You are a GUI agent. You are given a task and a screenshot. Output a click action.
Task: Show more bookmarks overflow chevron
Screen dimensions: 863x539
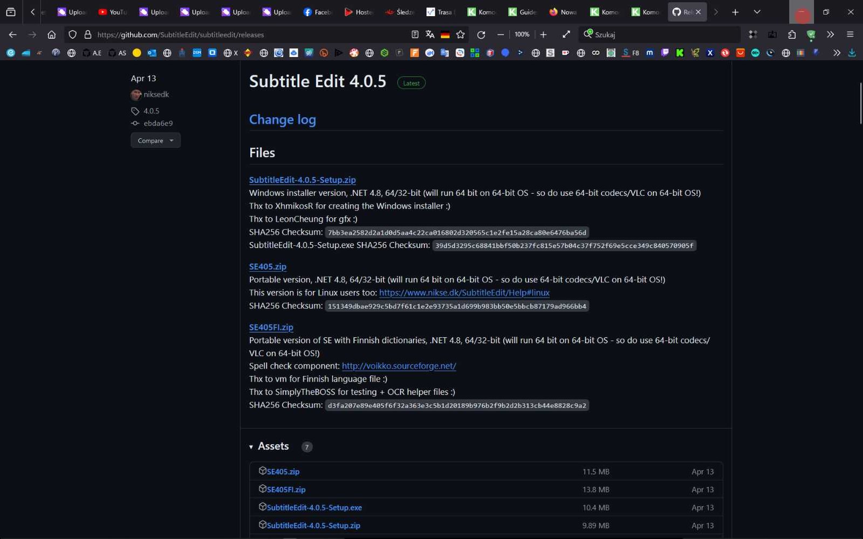coord(837,53)
